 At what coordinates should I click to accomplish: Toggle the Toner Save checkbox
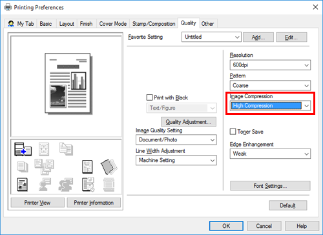233,132
